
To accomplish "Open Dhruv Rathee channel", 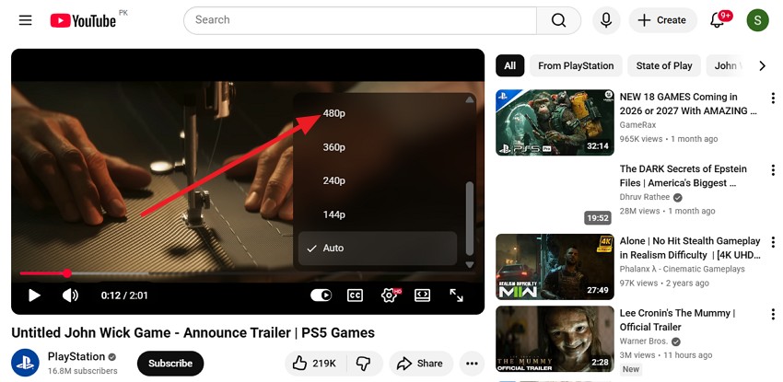I will 644,197.
